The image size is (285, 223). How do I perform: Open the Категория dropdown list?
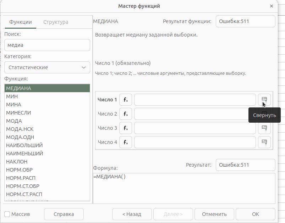[47, 67]
